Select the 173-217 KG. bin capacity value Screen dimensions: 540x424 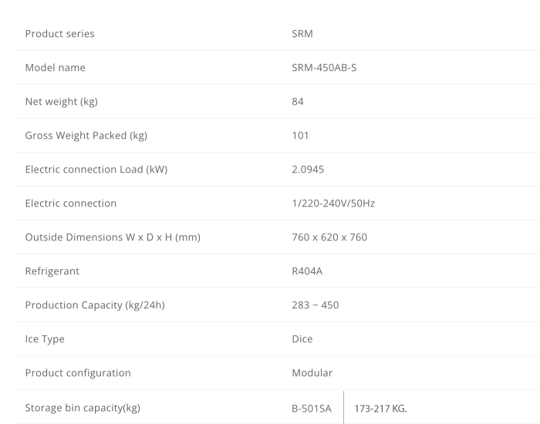[x=380, y=408]
